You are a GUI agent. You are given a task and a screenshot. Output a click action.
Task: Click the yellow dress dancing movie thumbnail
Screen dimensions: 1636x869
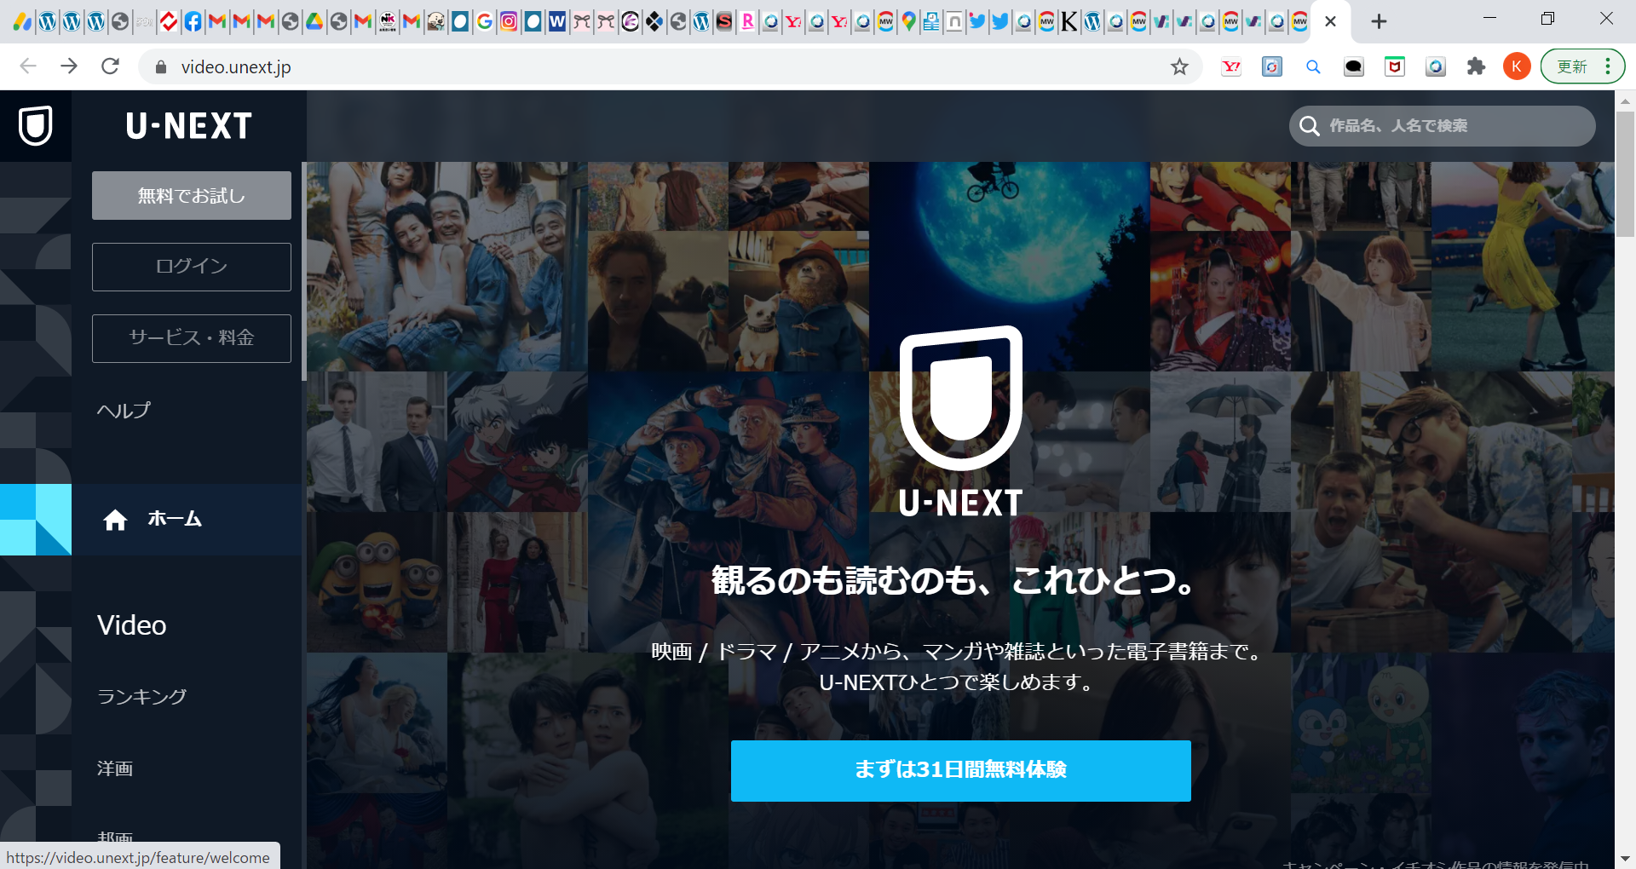click(x=1523, y=267)
